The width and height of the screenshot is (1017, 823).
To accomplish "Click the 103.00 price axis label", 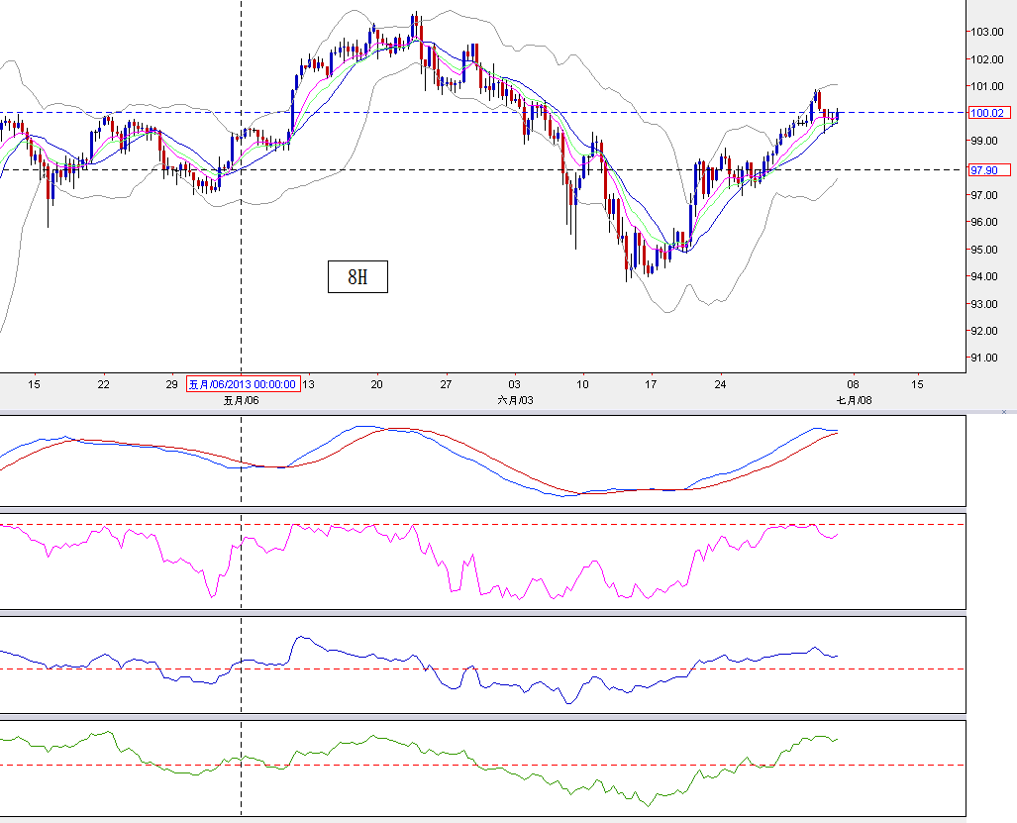I will pos(987,32).
